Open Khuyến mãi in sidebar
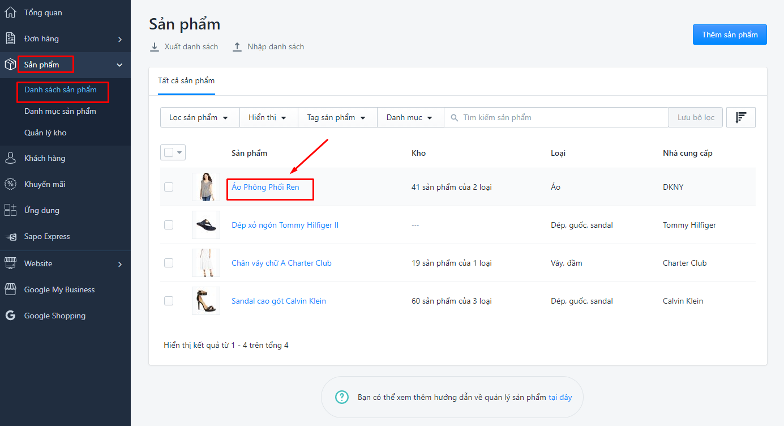Screen dimensions: 784x426 coord(45,184)
